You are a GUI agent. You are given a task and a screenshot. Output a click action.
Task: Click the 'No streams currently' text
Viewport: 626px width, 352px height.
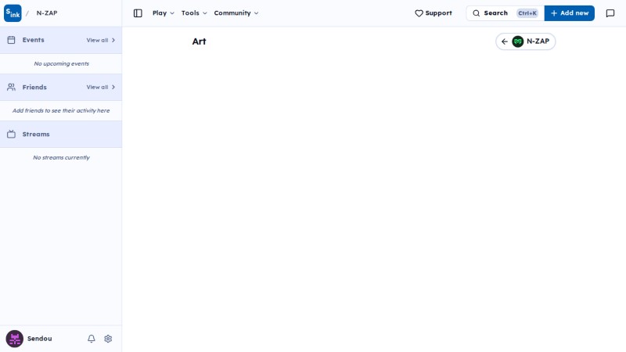tap(62, 158)
